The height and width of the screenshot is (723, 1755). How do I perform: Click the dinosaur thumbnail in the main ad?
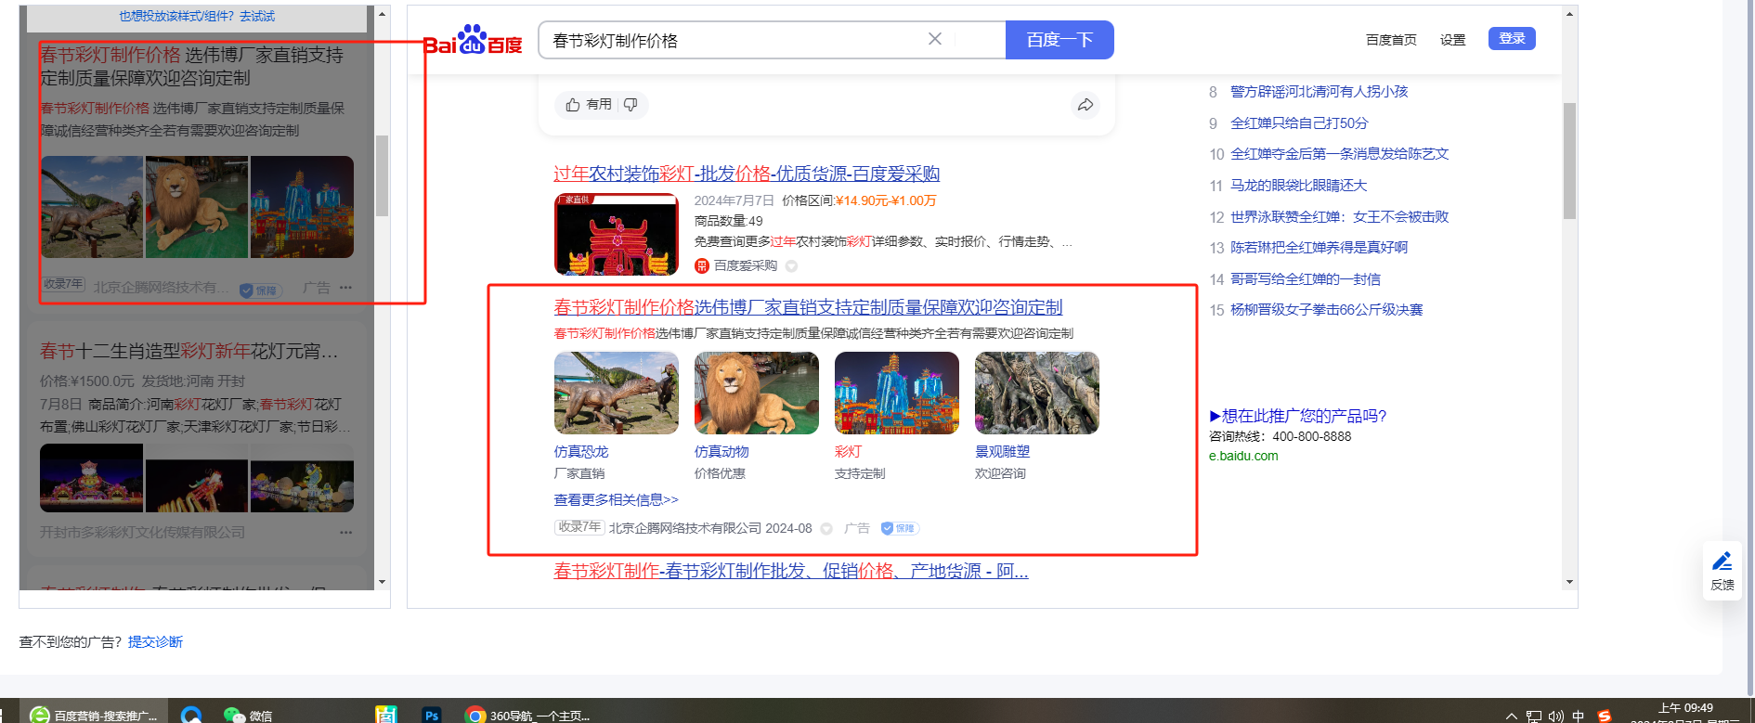617,393
